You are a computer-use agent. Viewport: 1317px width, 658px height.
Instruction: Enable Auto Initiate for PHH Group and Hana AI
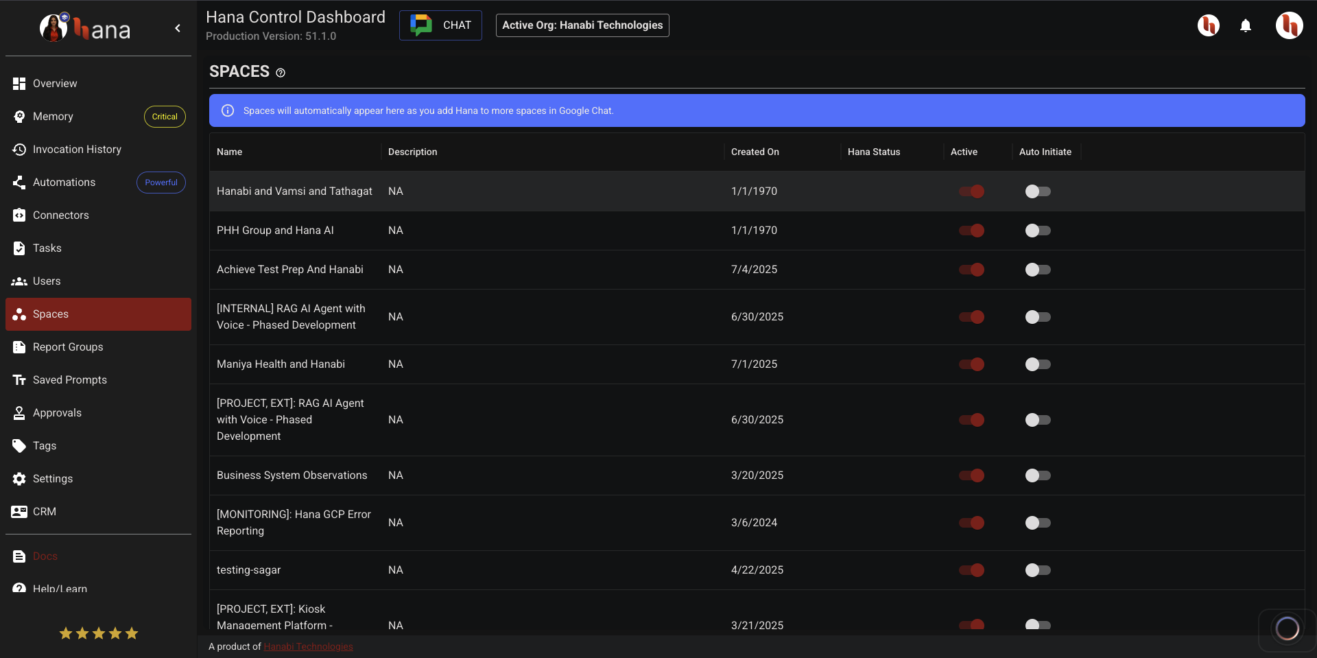(x=1038, y=231)
